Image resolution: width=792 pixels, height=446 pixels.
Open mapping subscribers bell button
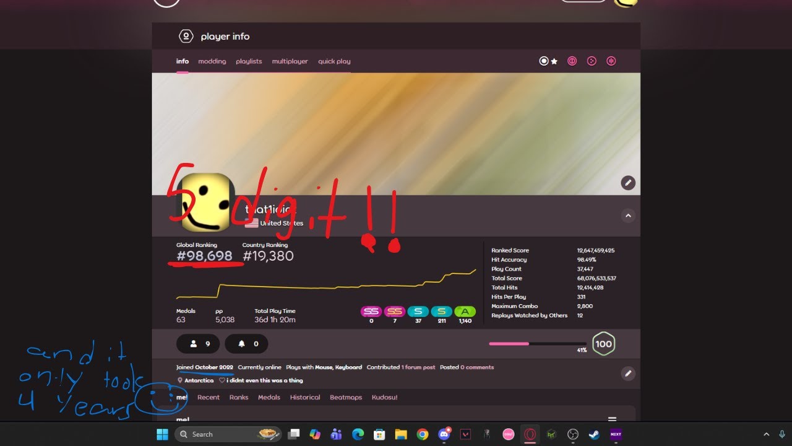click(x=246, y=344)
